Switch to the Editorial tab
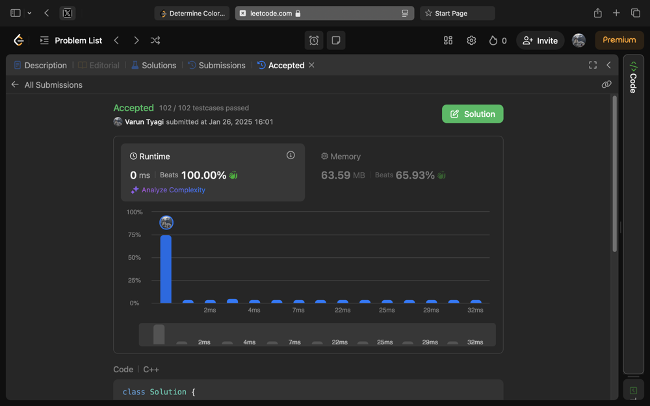Viewport: 650px width, 406px height. point(99,65)
